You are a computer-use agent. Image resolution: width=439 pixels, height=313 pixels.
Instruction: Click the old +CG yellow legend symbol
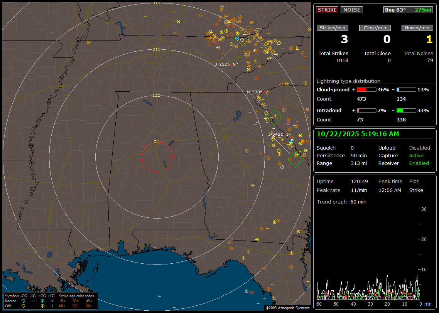click(42, 306)
